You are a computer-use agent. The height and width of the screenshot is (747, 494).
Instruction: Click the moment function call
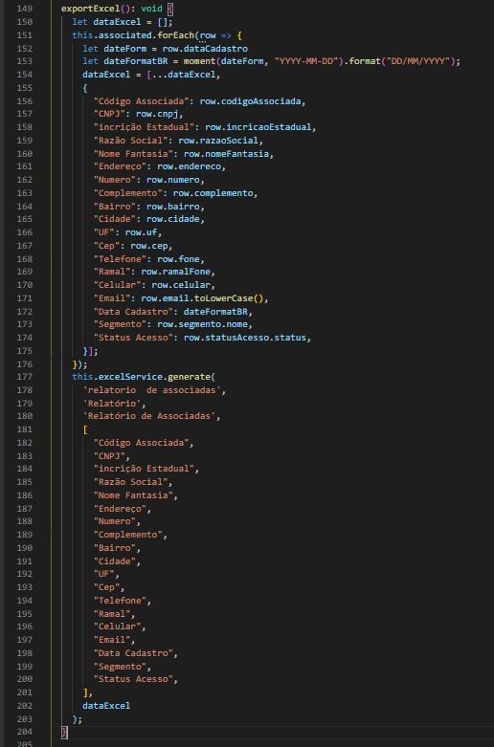[202, 61]
